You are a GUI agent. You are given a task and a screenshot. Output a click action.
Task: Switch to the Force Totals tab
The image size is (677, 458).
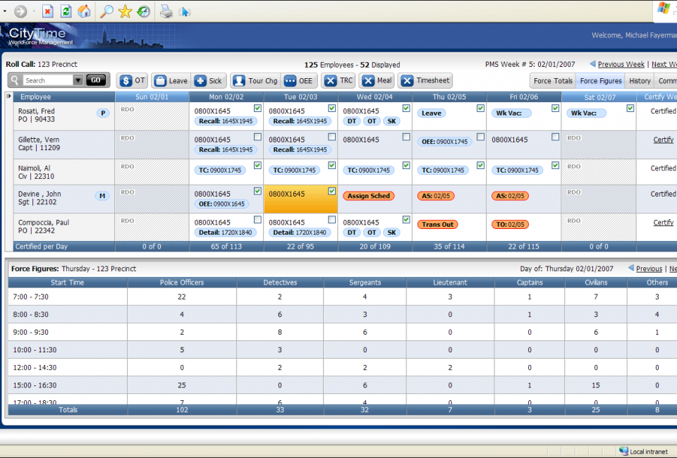point(553,80)
